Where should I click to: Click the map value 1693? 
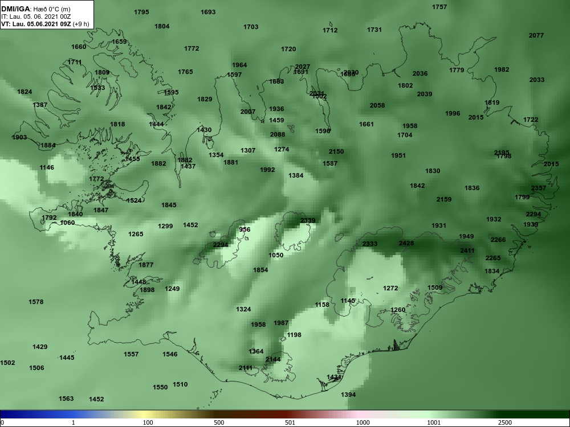(x=208, y=12)
